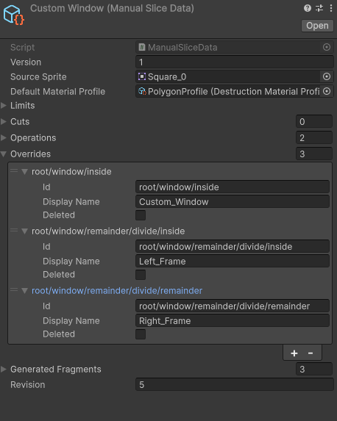Click Id field root/window/remainder/divide/inside
This screenshot has height=421, width=337.
click(x=233, y=246)
